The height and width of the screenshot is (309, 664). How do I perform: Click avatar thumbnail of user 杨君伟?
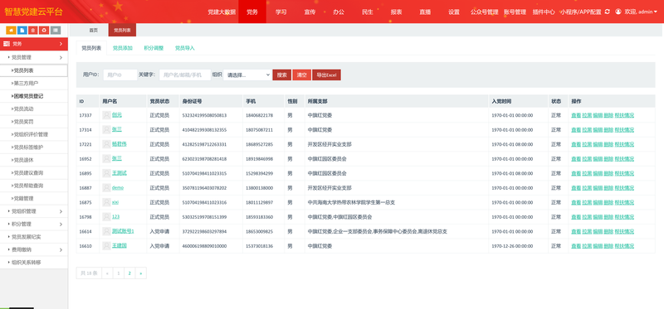[x=106, y=144]
